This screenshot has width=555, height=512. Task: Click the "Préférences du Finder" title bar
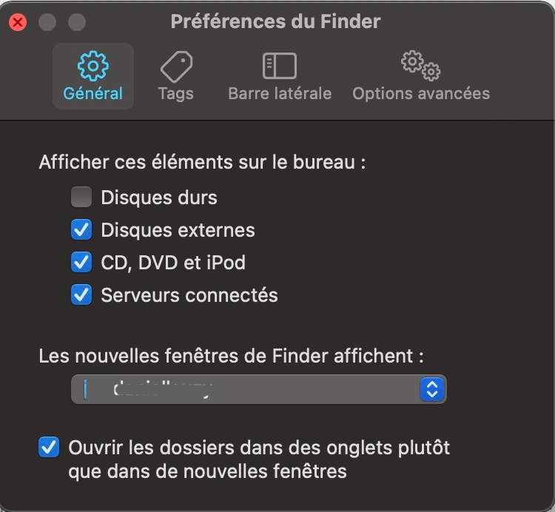pyautogui.click(x=275, y=21)
